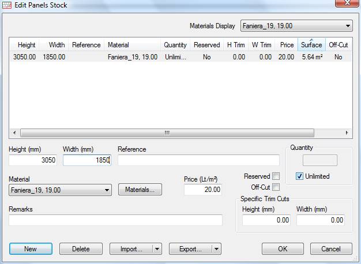Enable the Off-Cut checkbox
361x264 pixels.
point(276,187)
